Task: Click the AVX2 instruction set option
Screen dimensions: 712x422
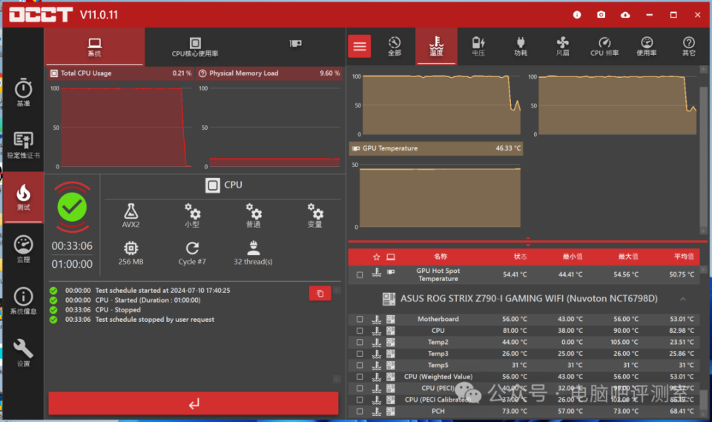Action: (131, 215)
